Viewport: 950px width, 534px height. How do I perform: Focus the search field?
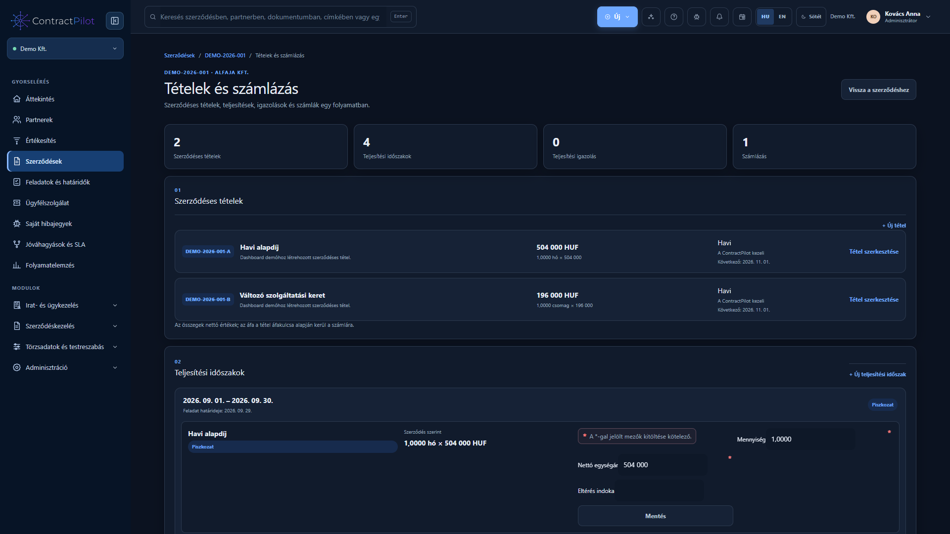coord(280,17)
